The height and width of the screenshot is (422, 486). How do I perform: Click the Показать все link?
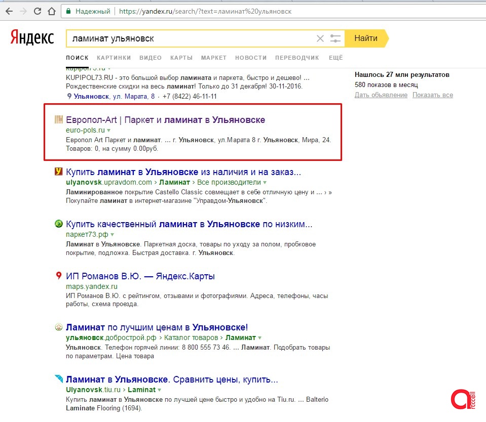pyautogui.click(x=432, y=95)
